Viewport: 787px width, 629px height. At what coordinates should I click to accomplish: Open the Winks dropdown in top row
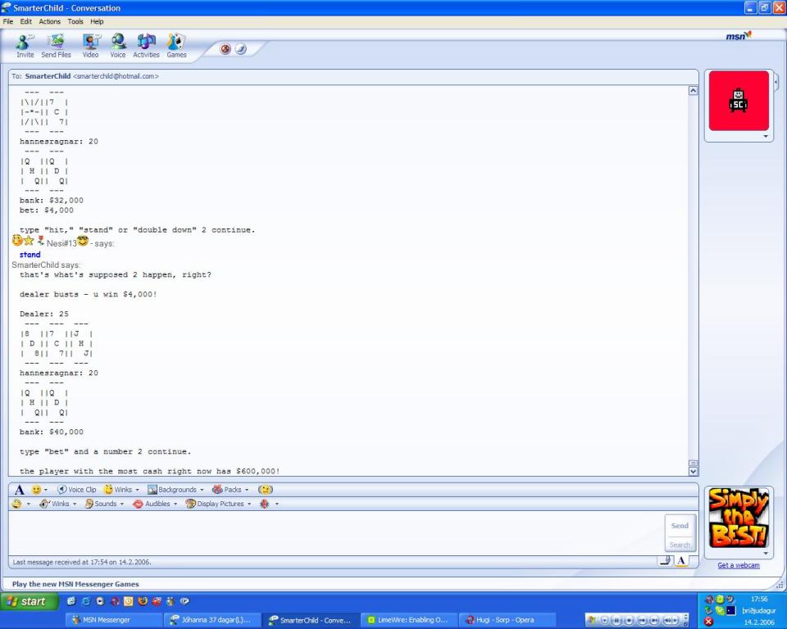coord(121,490)
